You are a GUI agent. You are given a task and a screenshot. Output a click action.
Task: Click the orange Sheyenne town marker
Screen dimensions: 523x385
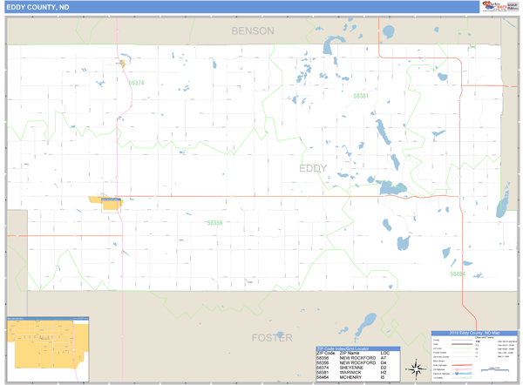(x=122, y=63)
